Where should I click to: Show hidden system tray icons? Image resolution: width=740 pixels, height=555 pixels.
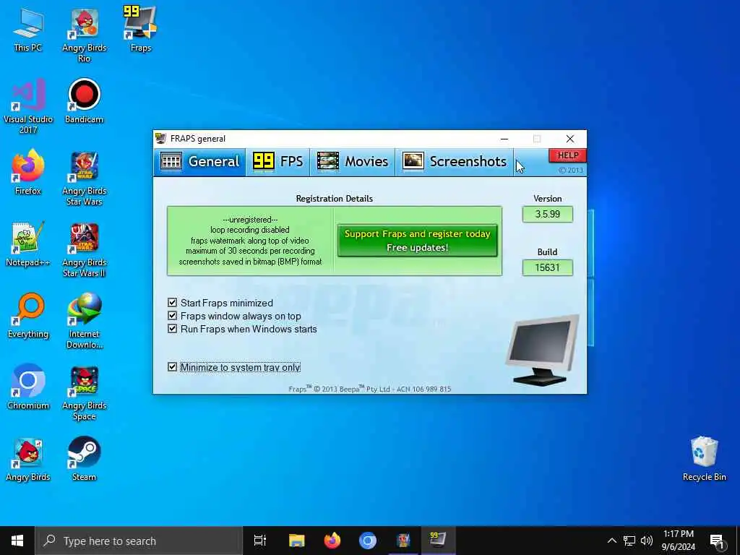pyautogui.click(x=611, y=541)
